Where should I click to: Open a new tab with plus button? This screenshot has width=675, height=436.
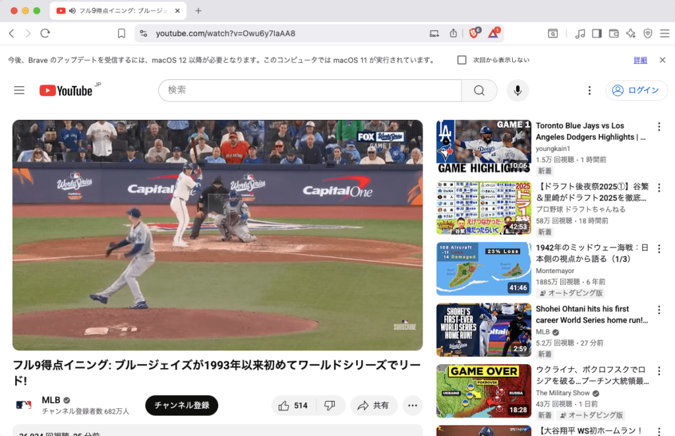(198, 11)
